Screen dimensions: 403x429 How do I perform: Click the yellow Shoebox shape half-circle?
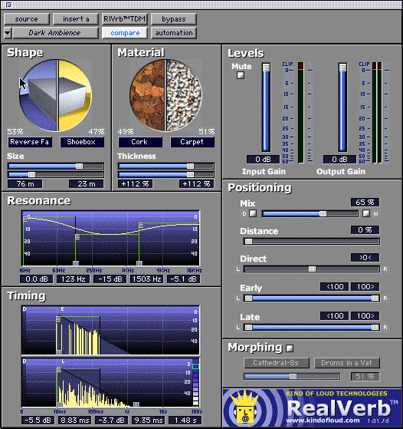pos(75,96)
